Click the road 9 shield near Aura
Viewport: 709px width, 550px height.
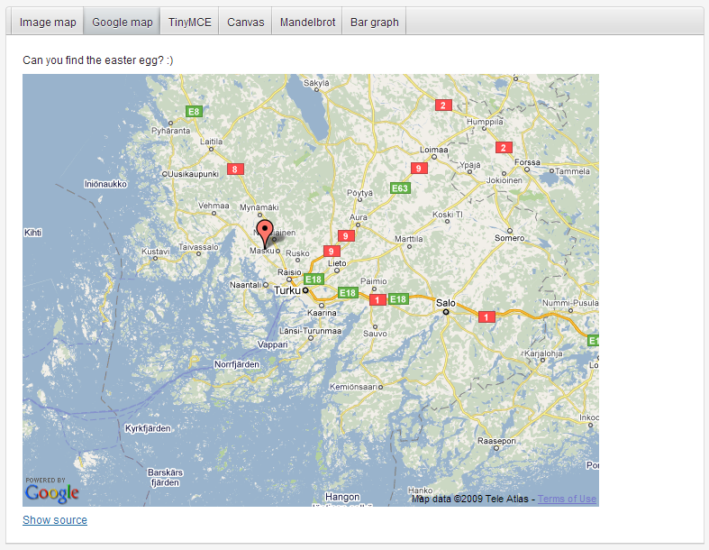coord(346,236)
